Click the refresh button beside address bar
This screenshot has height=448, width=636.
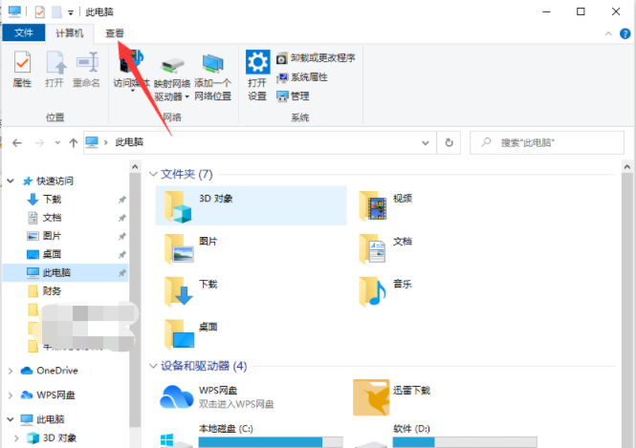[450, 141]
